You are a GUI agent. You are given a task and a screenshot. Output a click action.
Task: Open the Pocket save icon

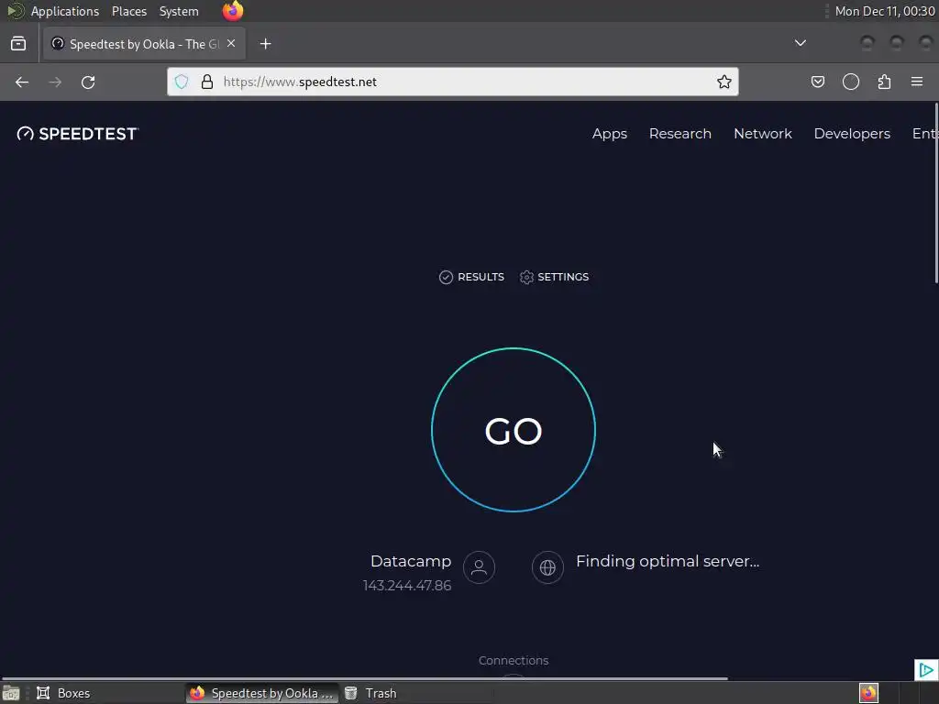tap(817, 82)
